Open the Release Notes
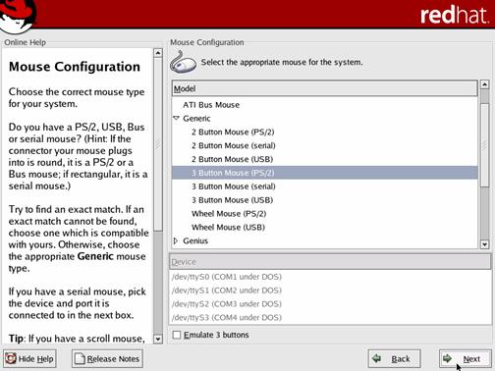Screen dimensions: 495x371 [x=107, y=358]
